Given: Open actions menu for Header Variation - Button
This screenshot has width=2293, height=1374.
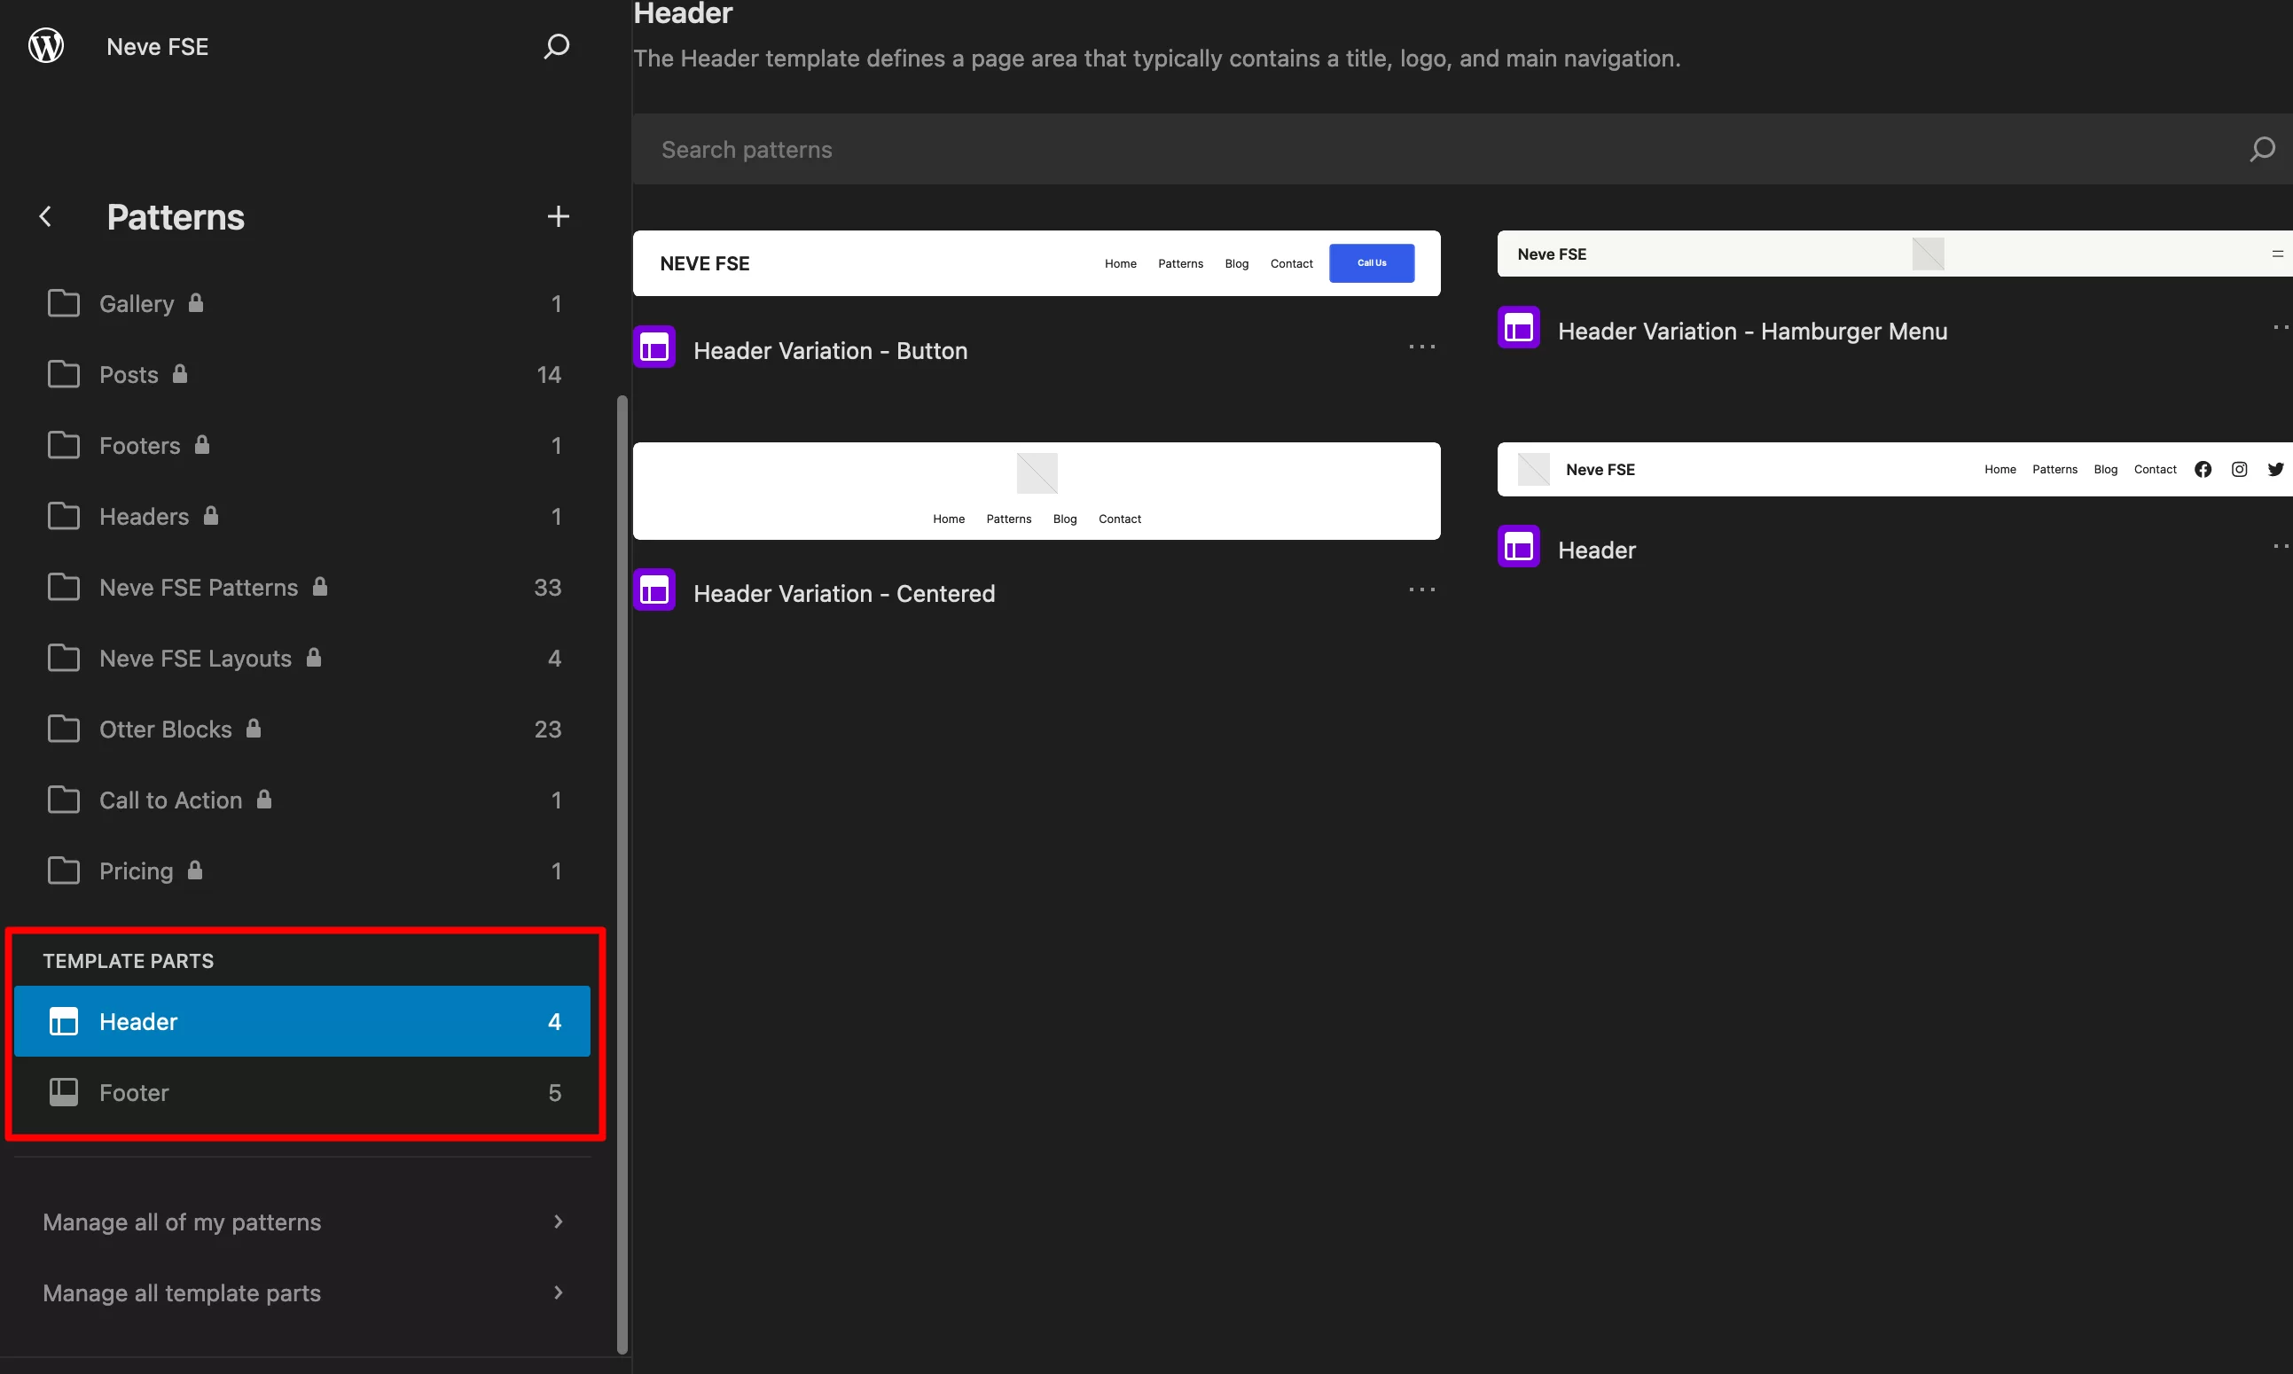Looking at the screenshot, I should (x=1421, y=347).
